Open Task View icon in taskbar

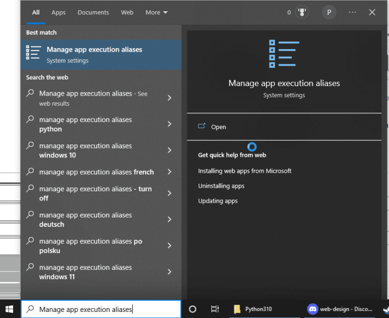pyautogui.click(x=215, y=309)
